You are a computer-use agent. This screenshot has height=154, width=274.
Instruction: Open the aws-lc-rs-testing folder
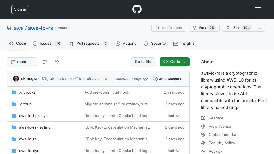(35, 127)
